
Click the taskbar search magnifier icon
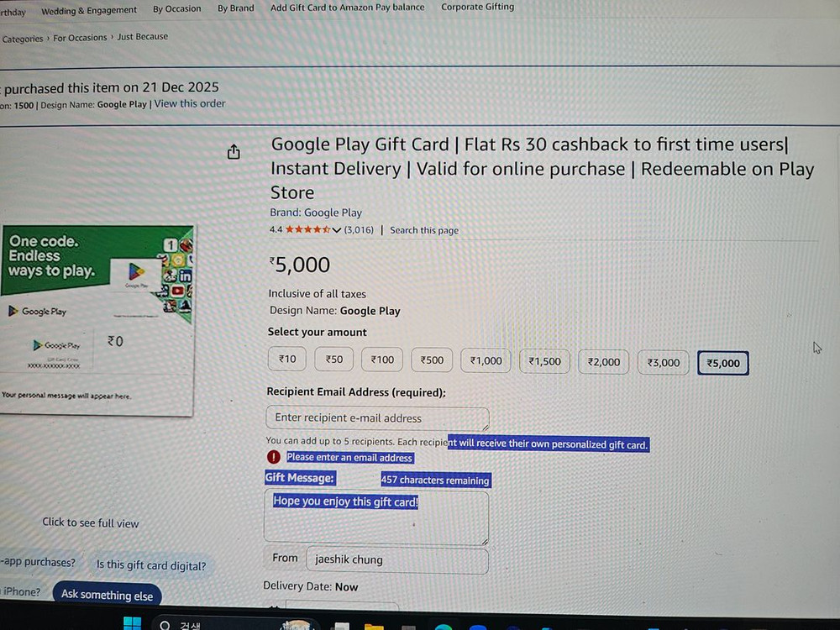click(165, 625)
